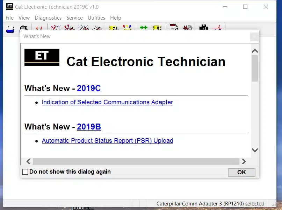282x210 pixels.
Task: Click the vertical scrollbar thumb
Action: [x=255, y=68]
